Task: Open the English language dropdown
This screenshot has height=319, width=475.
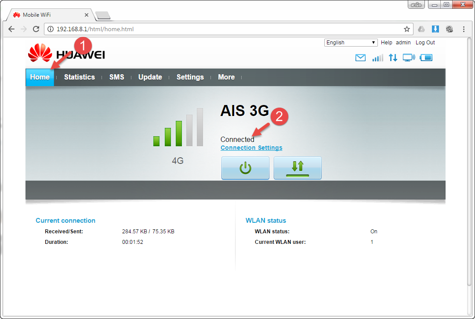Action: tap(351, 43)
